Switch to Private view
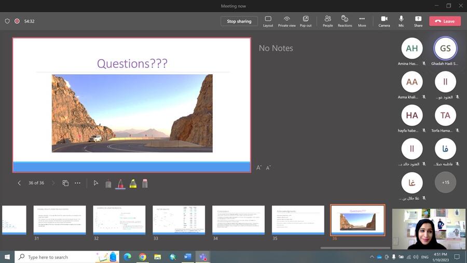Screen dimensions: 467x263 point(286,21)
